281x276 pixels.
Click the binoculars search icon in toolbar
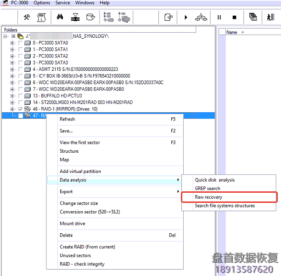(x=60, y=17)
